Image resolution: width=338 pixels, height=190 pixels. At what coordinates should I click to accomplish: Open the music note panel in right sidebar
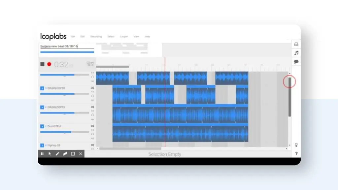pyautogui.click(x=296, y=53)
